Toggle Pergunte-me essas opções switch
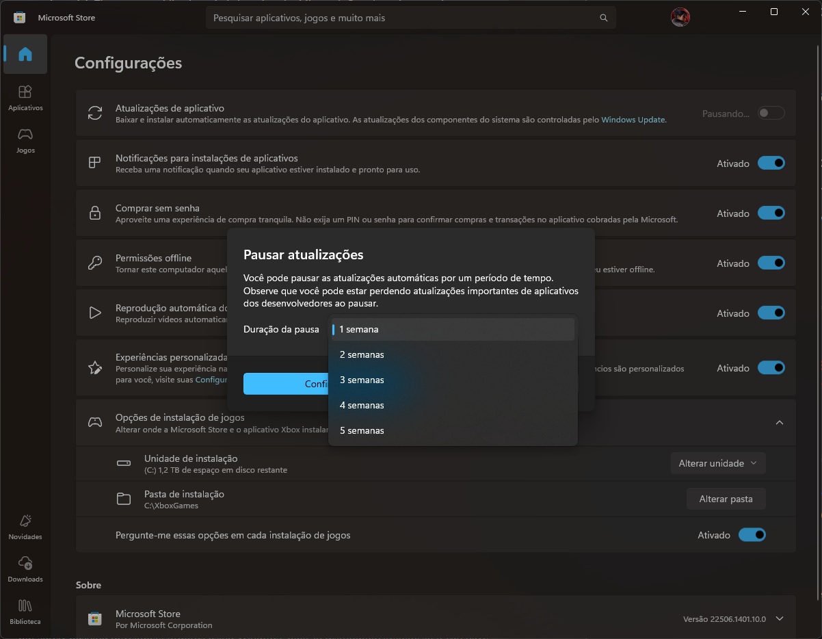Screen dimensions: 822x639 [x=752, y=534]
